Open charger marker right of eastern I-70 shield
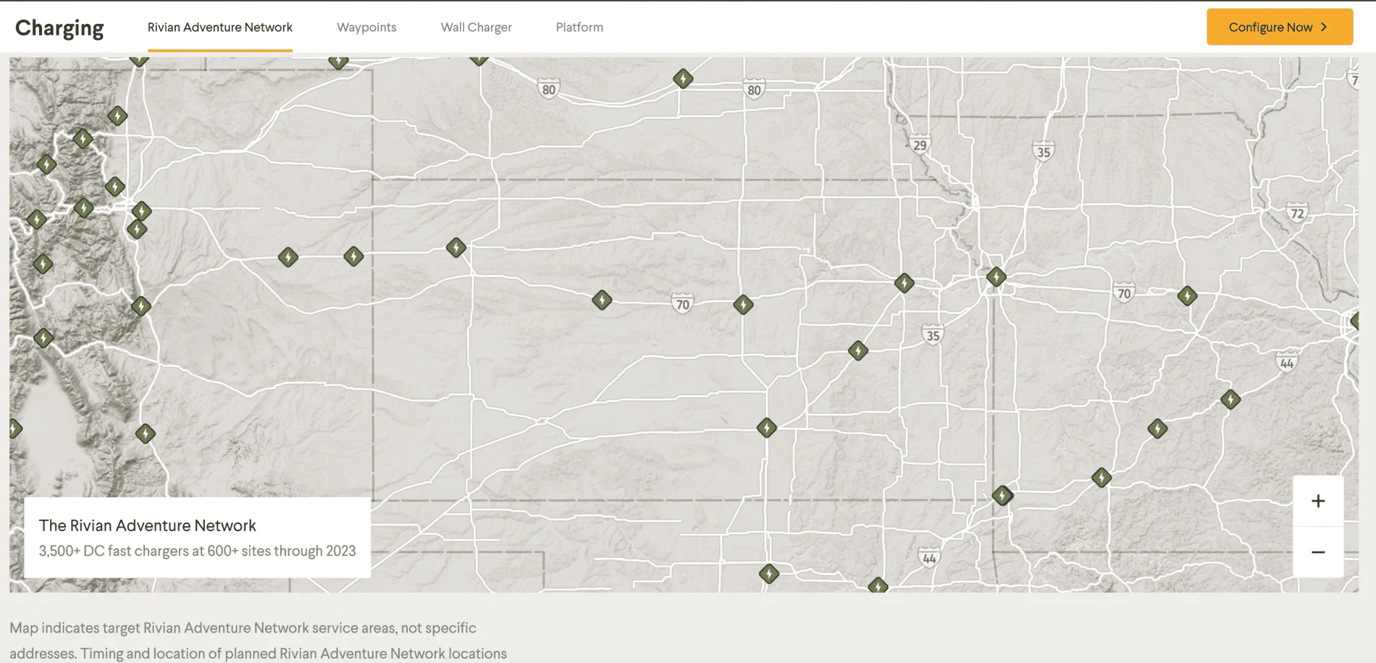 pyautogui.click(x=1187, y=295)
